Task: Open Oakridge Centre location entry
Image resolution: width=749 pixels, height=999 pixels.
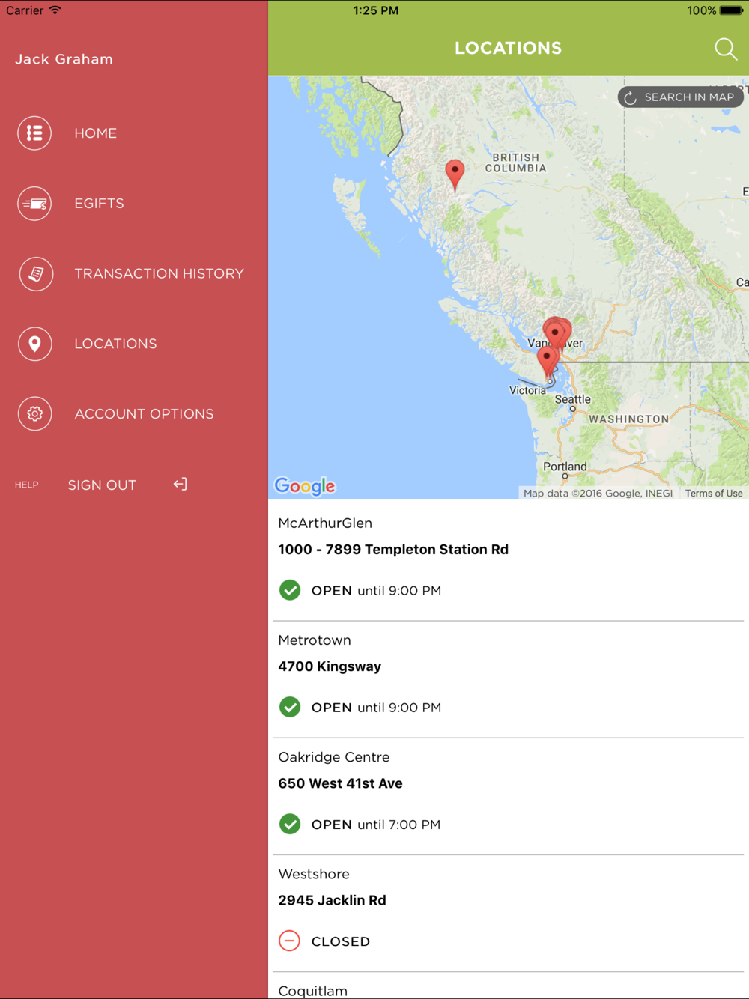Action: [x=508, y=796]
